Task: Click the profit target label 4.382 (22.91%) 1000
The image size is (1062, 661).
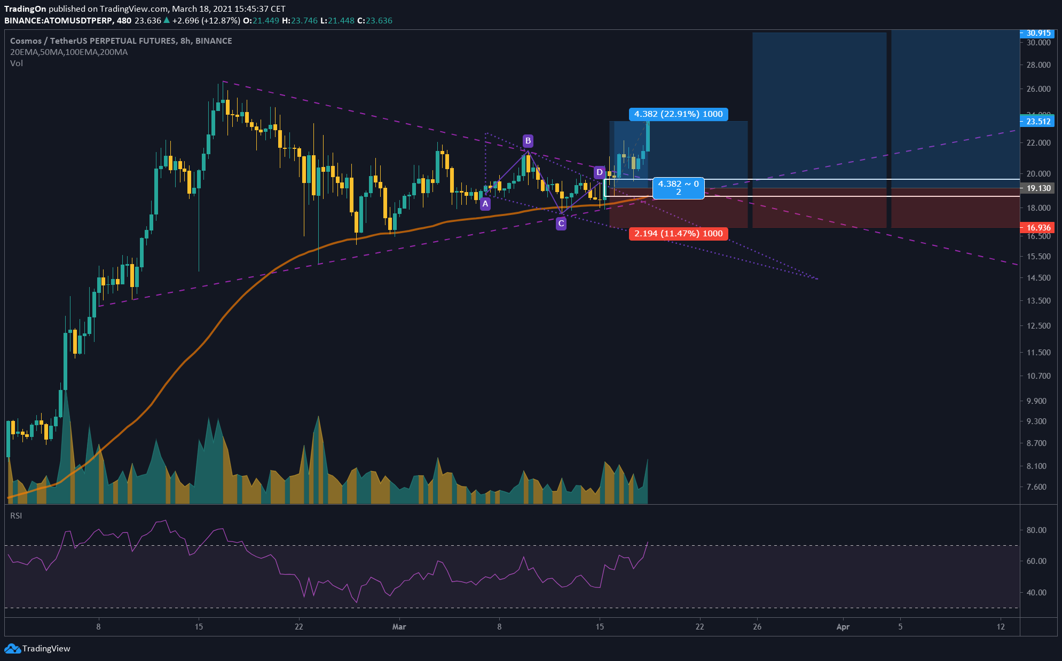Action: coord(679,114)
